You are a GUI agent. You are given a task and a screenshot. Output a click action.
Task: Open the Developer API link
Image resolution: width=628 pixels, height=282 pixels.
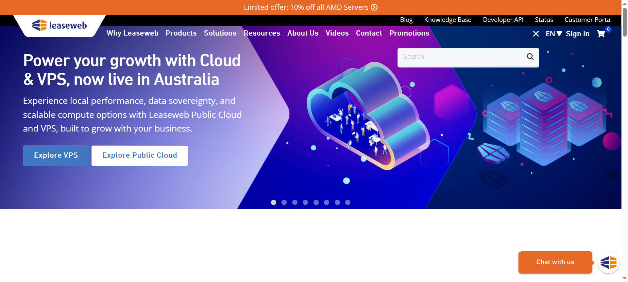click(503, 20)
